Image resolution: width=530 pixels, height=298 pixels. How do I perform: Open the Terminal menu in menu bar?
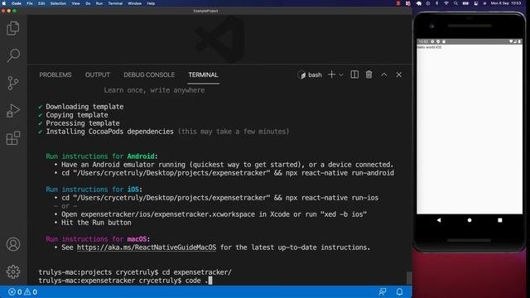115,3
